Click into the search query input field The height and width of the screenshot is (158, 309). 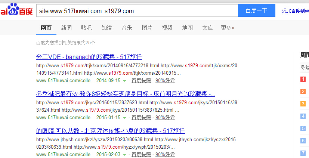137,11
